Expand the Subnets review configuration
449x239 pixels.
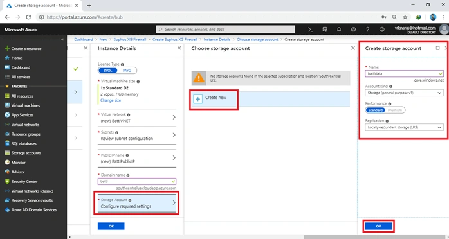tap(137, 136)
